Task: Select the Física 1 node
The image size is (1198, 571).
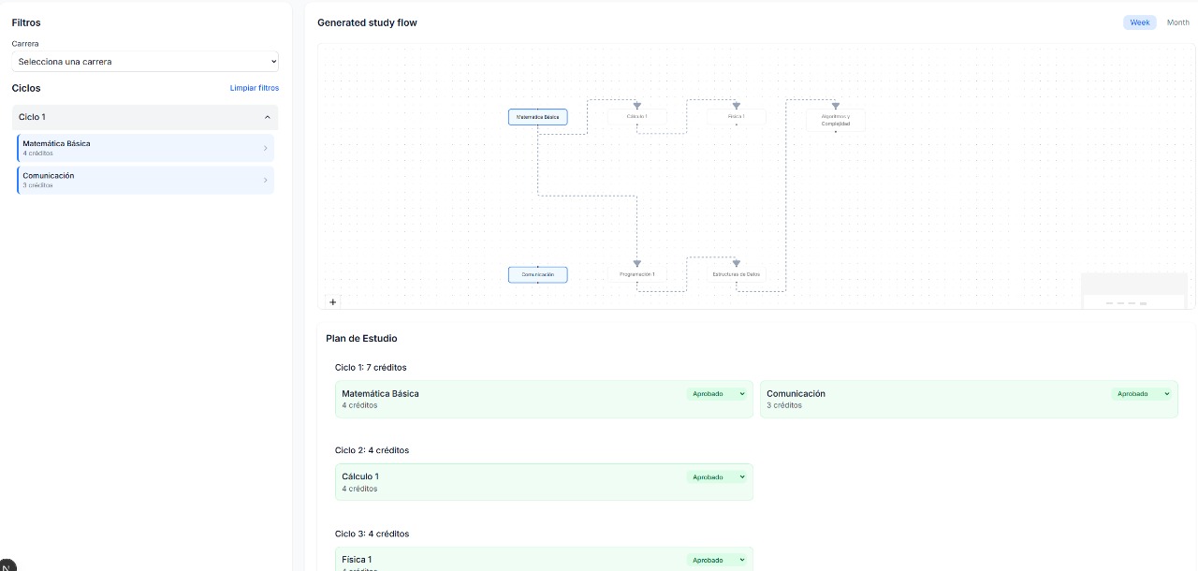Action: [736, 117]
